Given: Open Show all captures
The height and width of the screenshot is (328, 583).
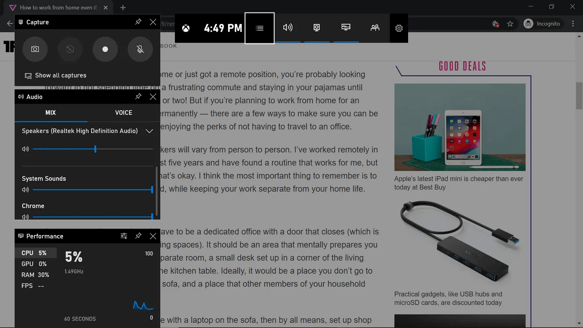Looking at the screenshot, I should [56, 75].
